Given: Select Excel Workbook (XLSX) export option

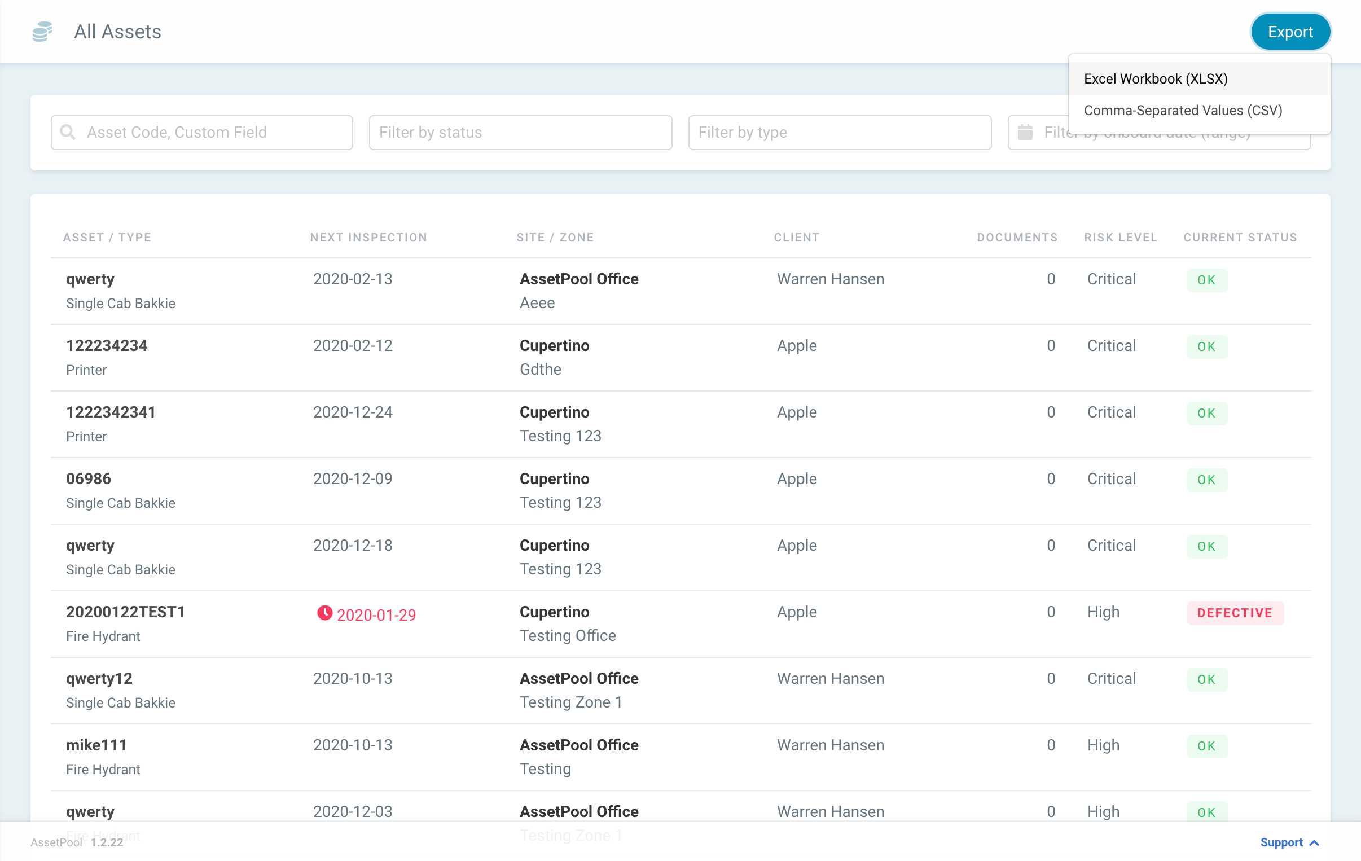Looking at the screenshot, I should pos(1155,78).
